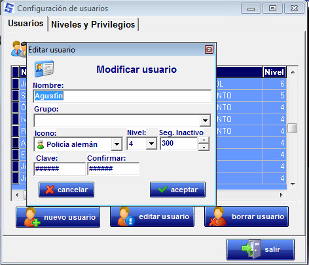Screen dimensions: 309x265
Task: Click the exit door icon on salir
Action: 251,249
